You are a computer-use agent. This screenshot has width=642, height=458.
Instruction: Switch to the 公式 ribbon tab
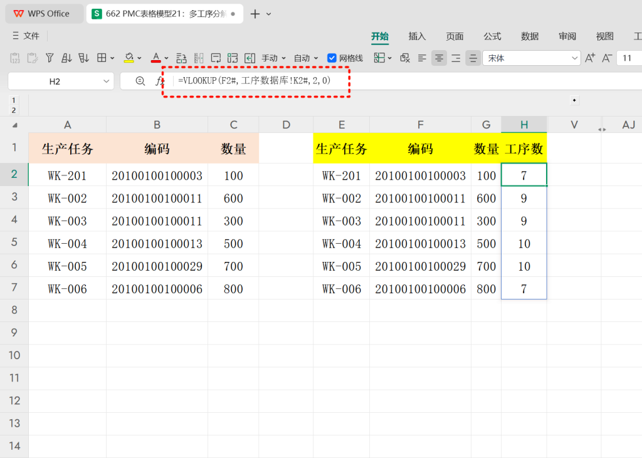click(x=492, y=36)
